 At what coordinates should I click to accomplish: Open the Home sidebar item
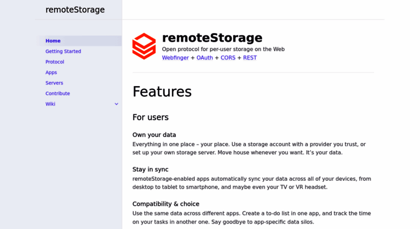[81, 41]
